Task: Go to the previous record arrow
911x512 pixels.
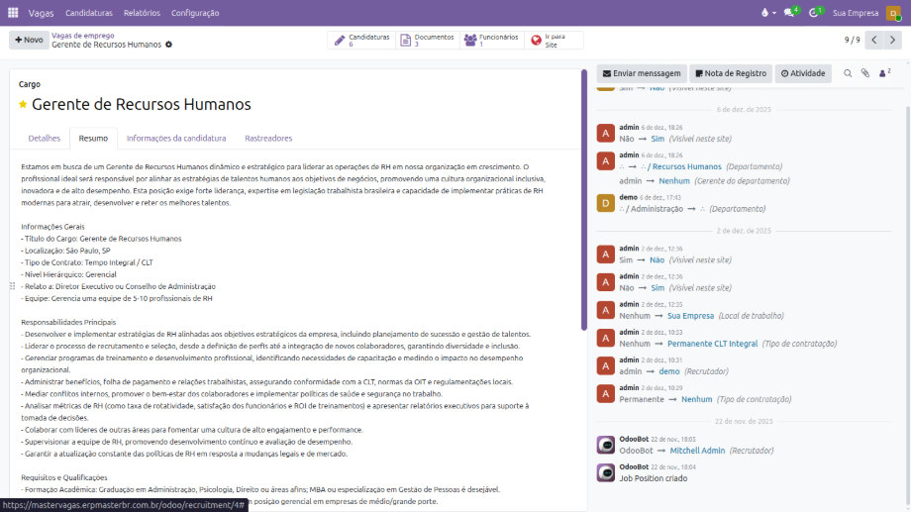Action: pyautogui.click(x=874, y=40)
